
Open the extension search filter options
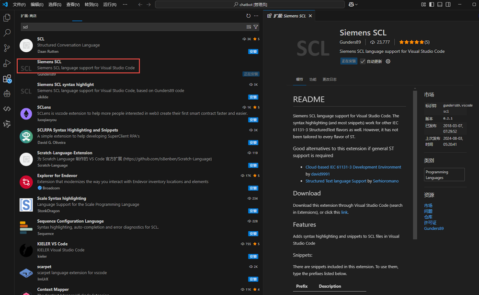pyautogui.click(x=256, y=27)
